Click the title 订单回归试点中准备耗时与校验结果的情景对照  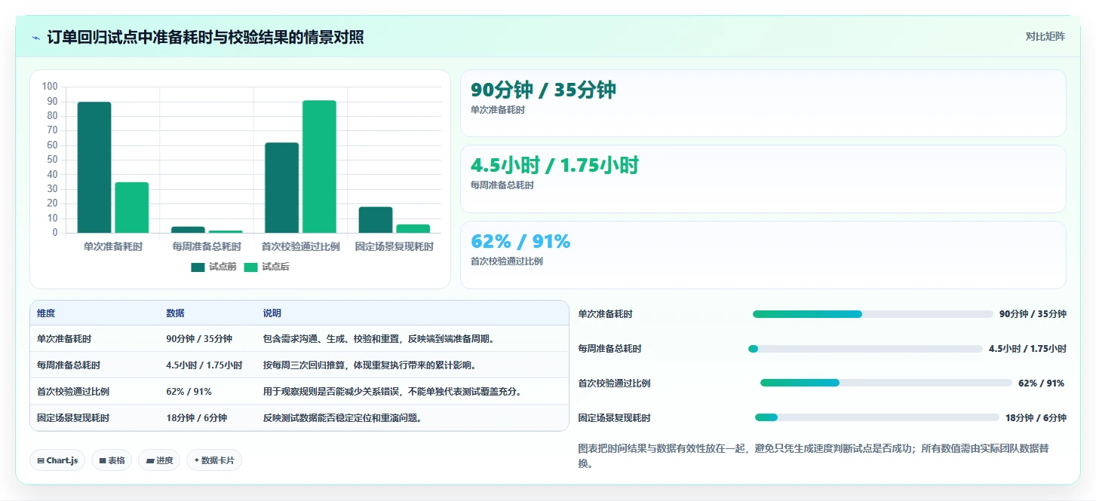pyautogui.click(x=205, y=37)
